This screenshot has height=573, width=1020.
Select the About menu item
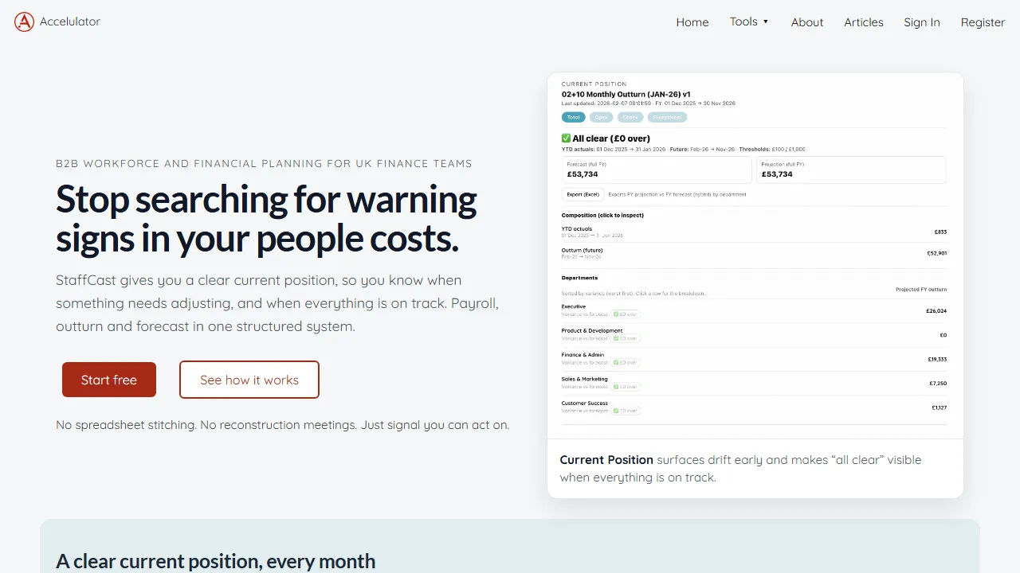807,22
